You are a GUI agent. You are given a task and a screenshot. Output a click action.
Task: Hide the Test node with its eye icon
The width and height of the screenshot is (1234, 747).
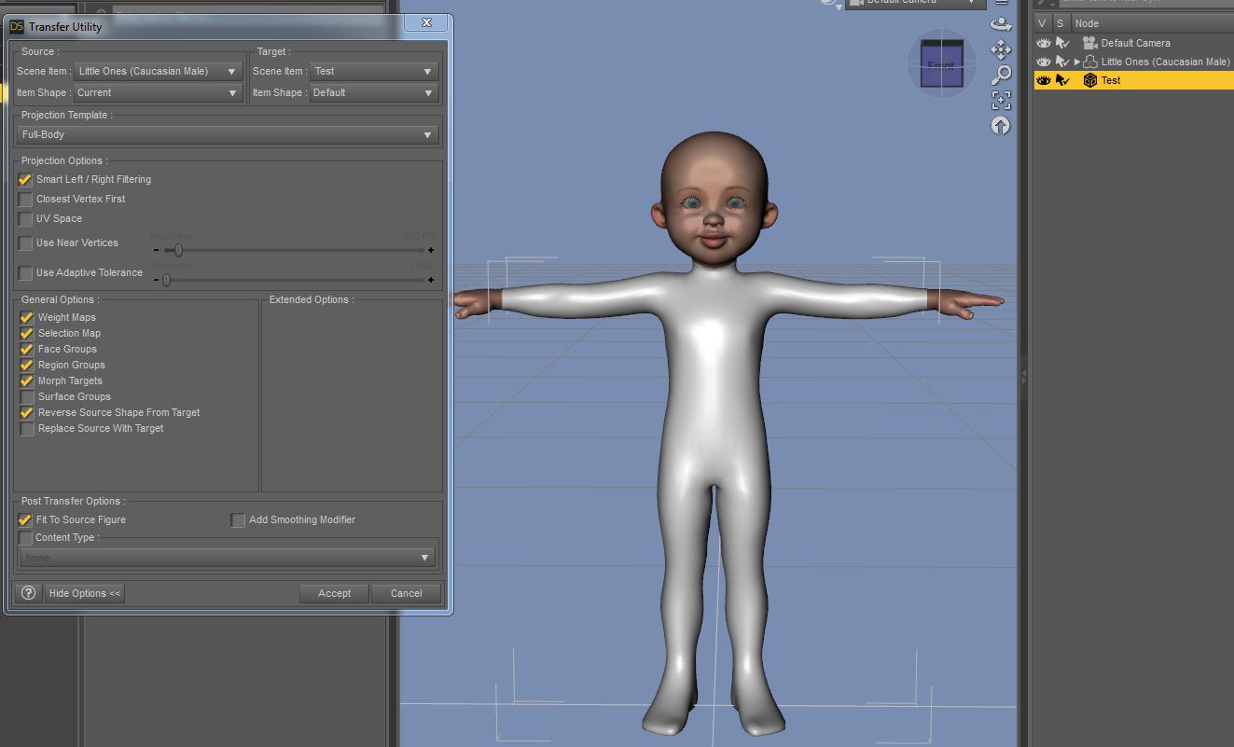(x=1043, y=80)
